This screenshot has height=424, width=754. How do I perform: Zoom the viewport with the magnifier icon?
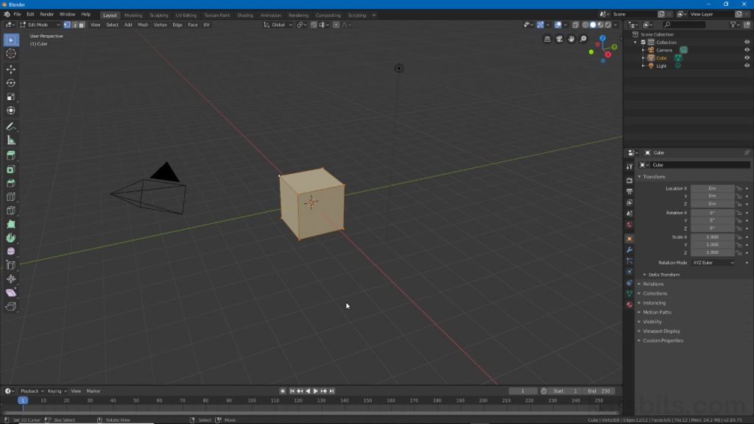pyautogui.click(x=582, y=38)
